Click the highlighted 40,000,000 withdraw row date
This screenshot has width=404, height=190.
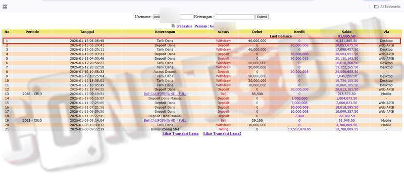[x=87, y=41]
